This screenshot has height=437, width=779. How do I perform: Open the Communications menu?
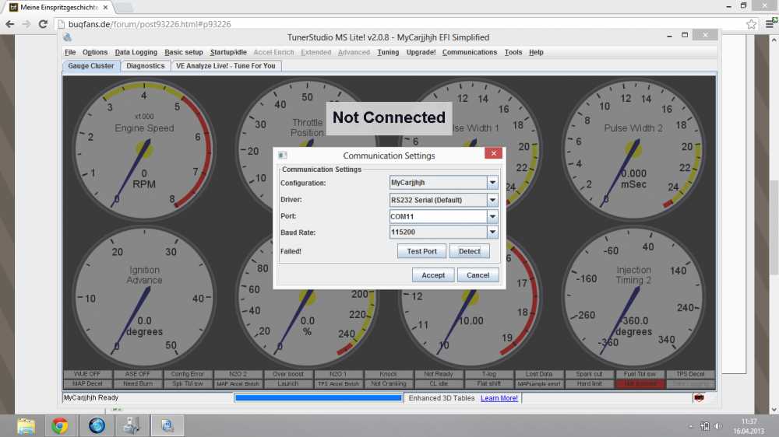point(469,52)
